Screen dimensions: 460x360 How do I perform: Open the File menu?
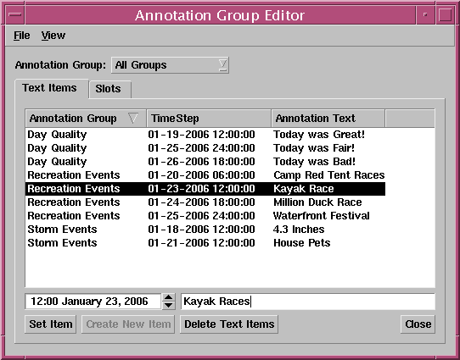click(x=22, y=36)
